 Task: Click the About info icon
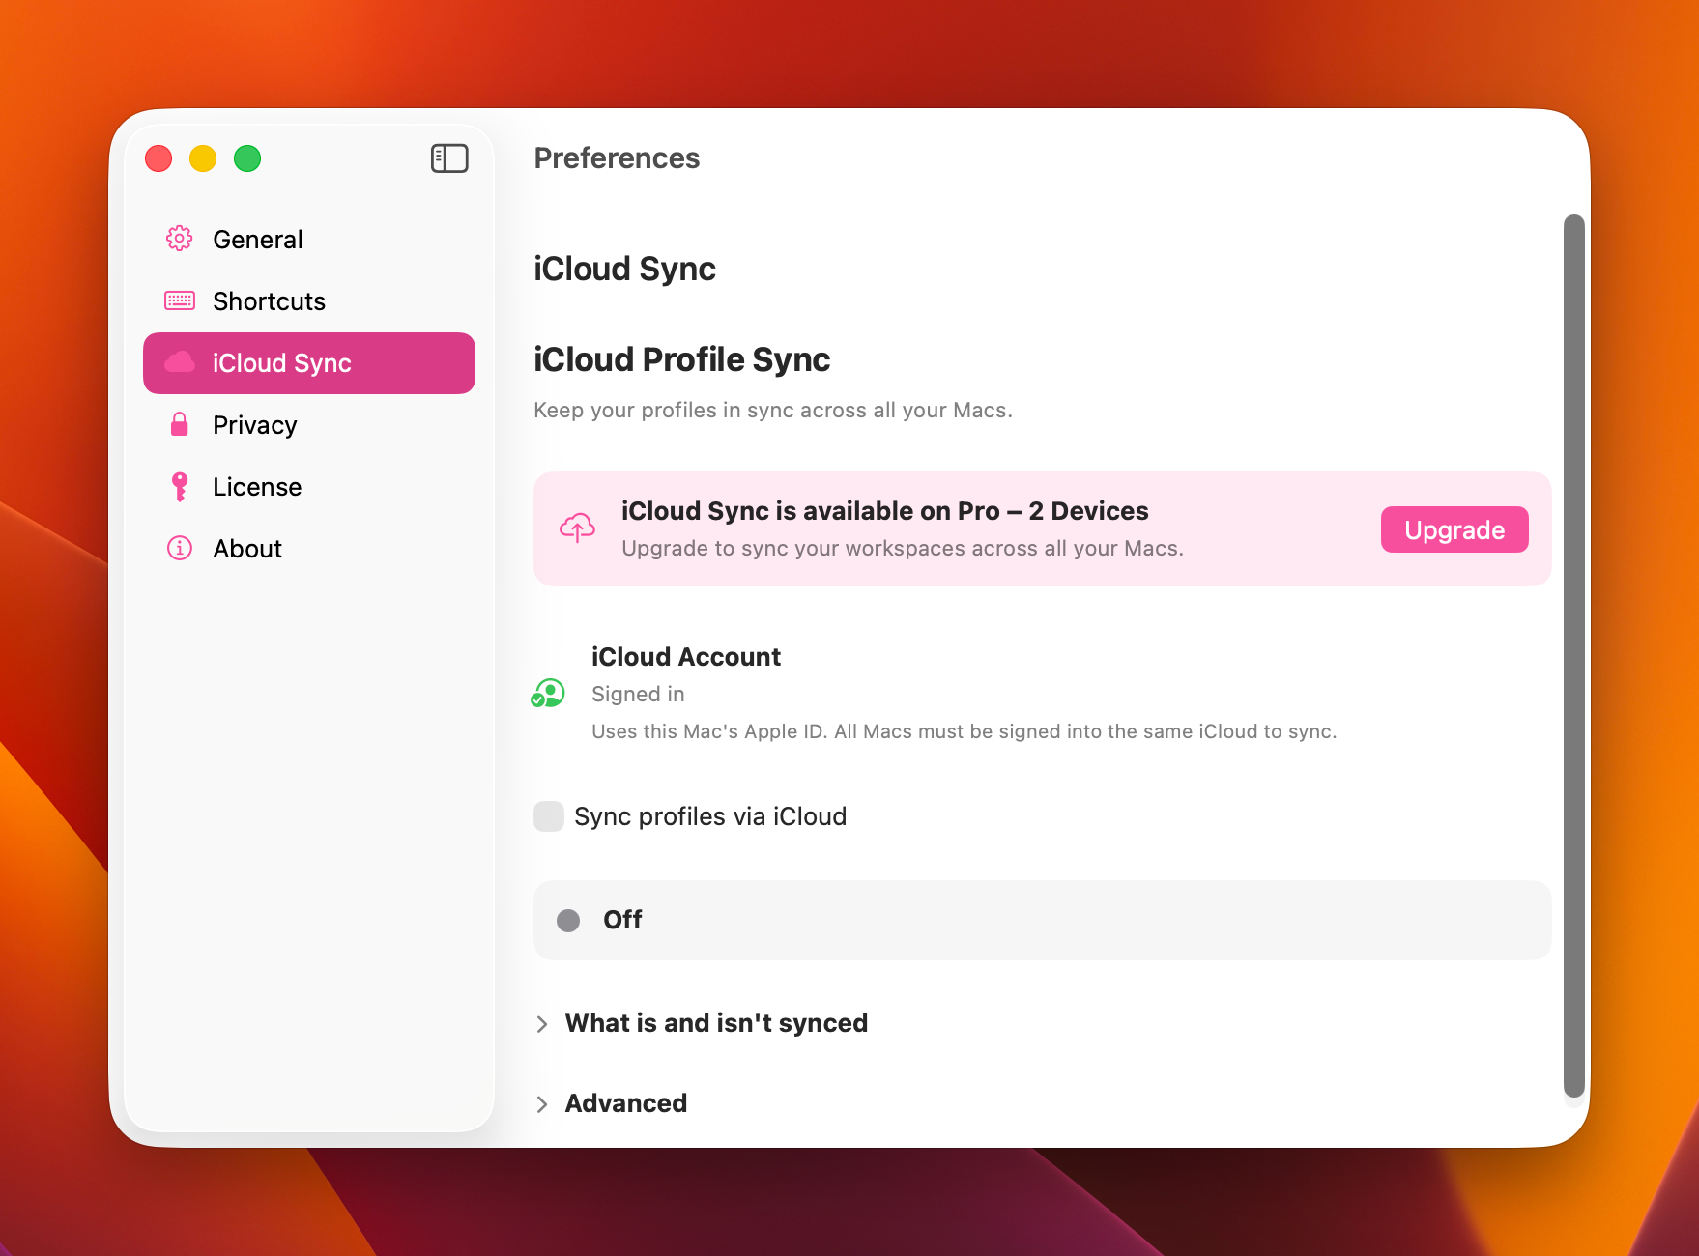point(180,548)
